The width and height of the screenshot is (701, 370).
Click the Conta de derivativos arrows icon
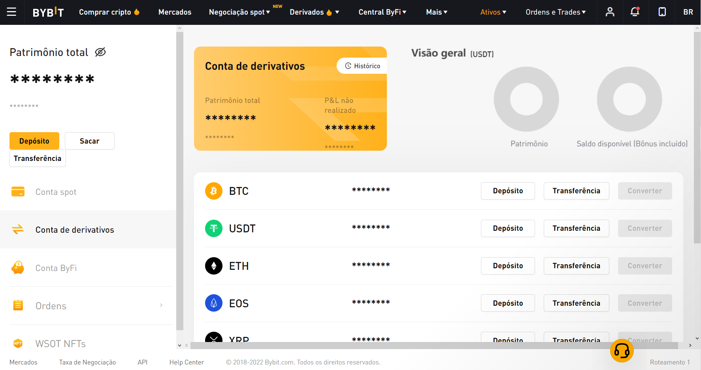[x=18, y=230]
